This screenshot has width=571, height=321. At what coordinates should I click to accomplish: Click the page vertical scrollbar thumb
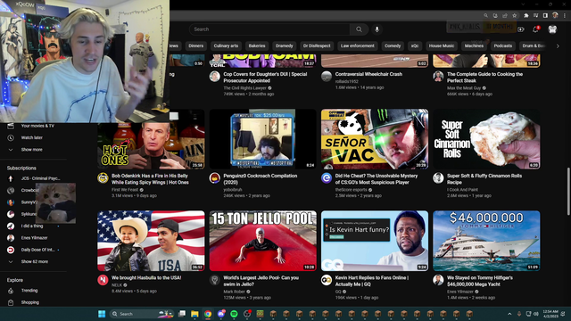(568, 192)
